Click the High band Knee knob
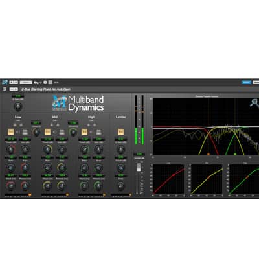This screenshot has width=259, height=259. [98, 168]
